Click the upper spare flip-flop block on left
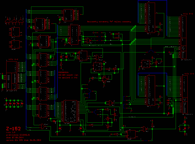 tap(15, 32)
